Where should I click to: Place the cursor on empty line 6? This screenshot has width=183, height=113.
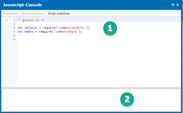(x=99, y=39)
